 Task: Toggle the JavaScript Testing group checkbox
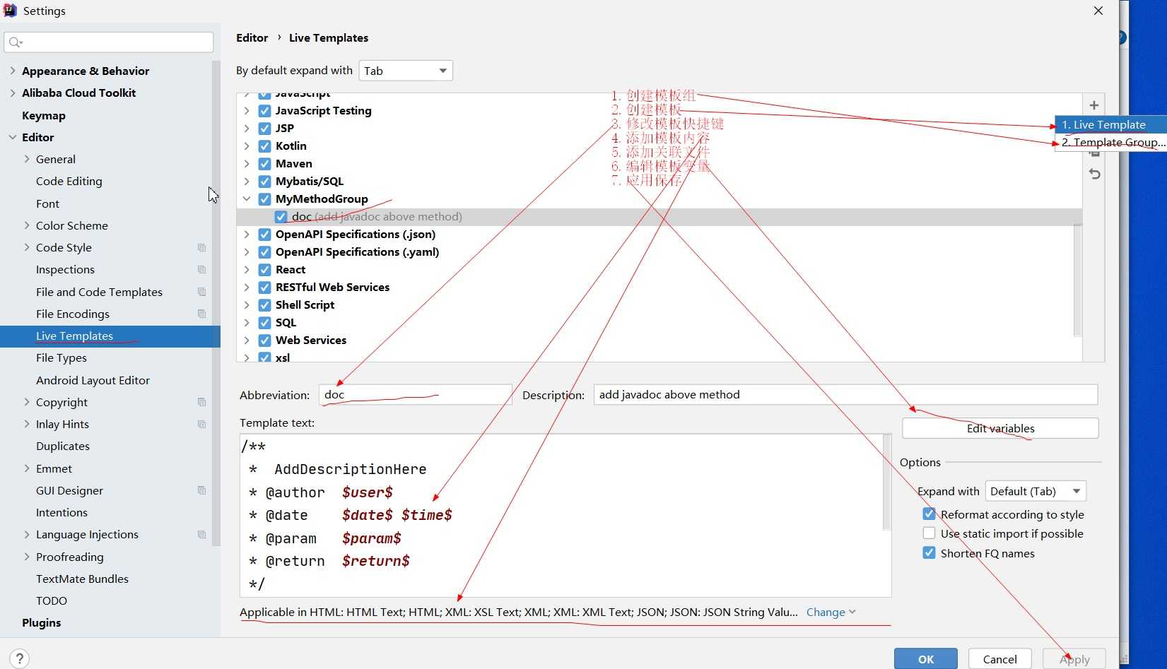click(x=264, y=111)
